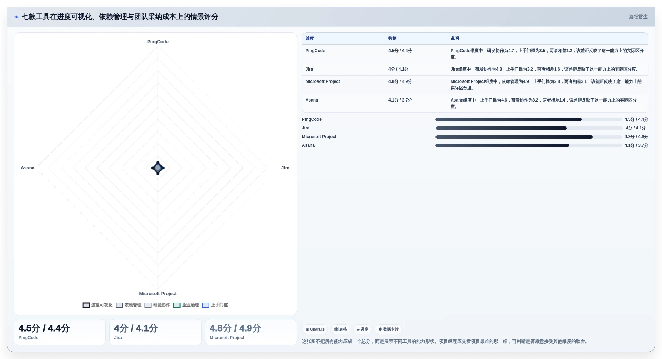Image resolution: width=662 pixels, height=359 pixels.
Task: Open the Jira 4分 / 4.1分 data card
Action: (x=155, y=332)
